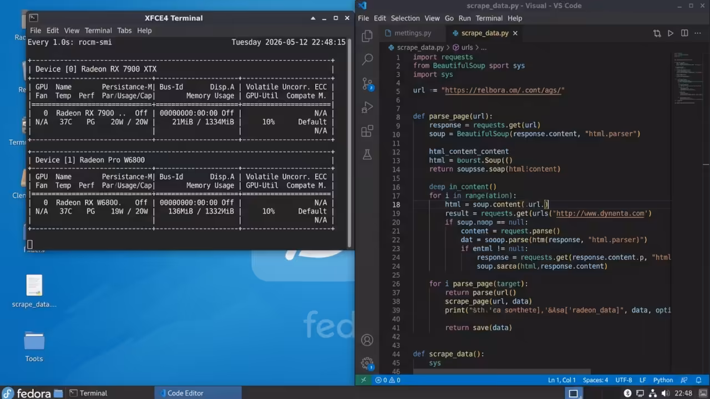This screenshot has width=710, height=399.
Task: Open the Tabs menu in XFCE4 Terminal
Action: tap(124, 30)
